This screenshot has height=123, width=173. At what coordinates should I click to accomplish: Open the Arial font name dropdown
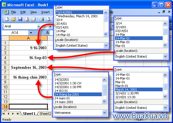click(39, 27)
